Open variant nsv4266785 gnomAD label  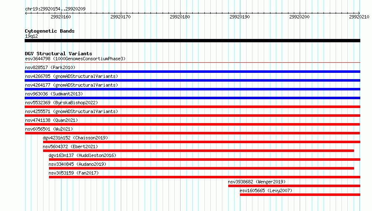tap(71, 76)
